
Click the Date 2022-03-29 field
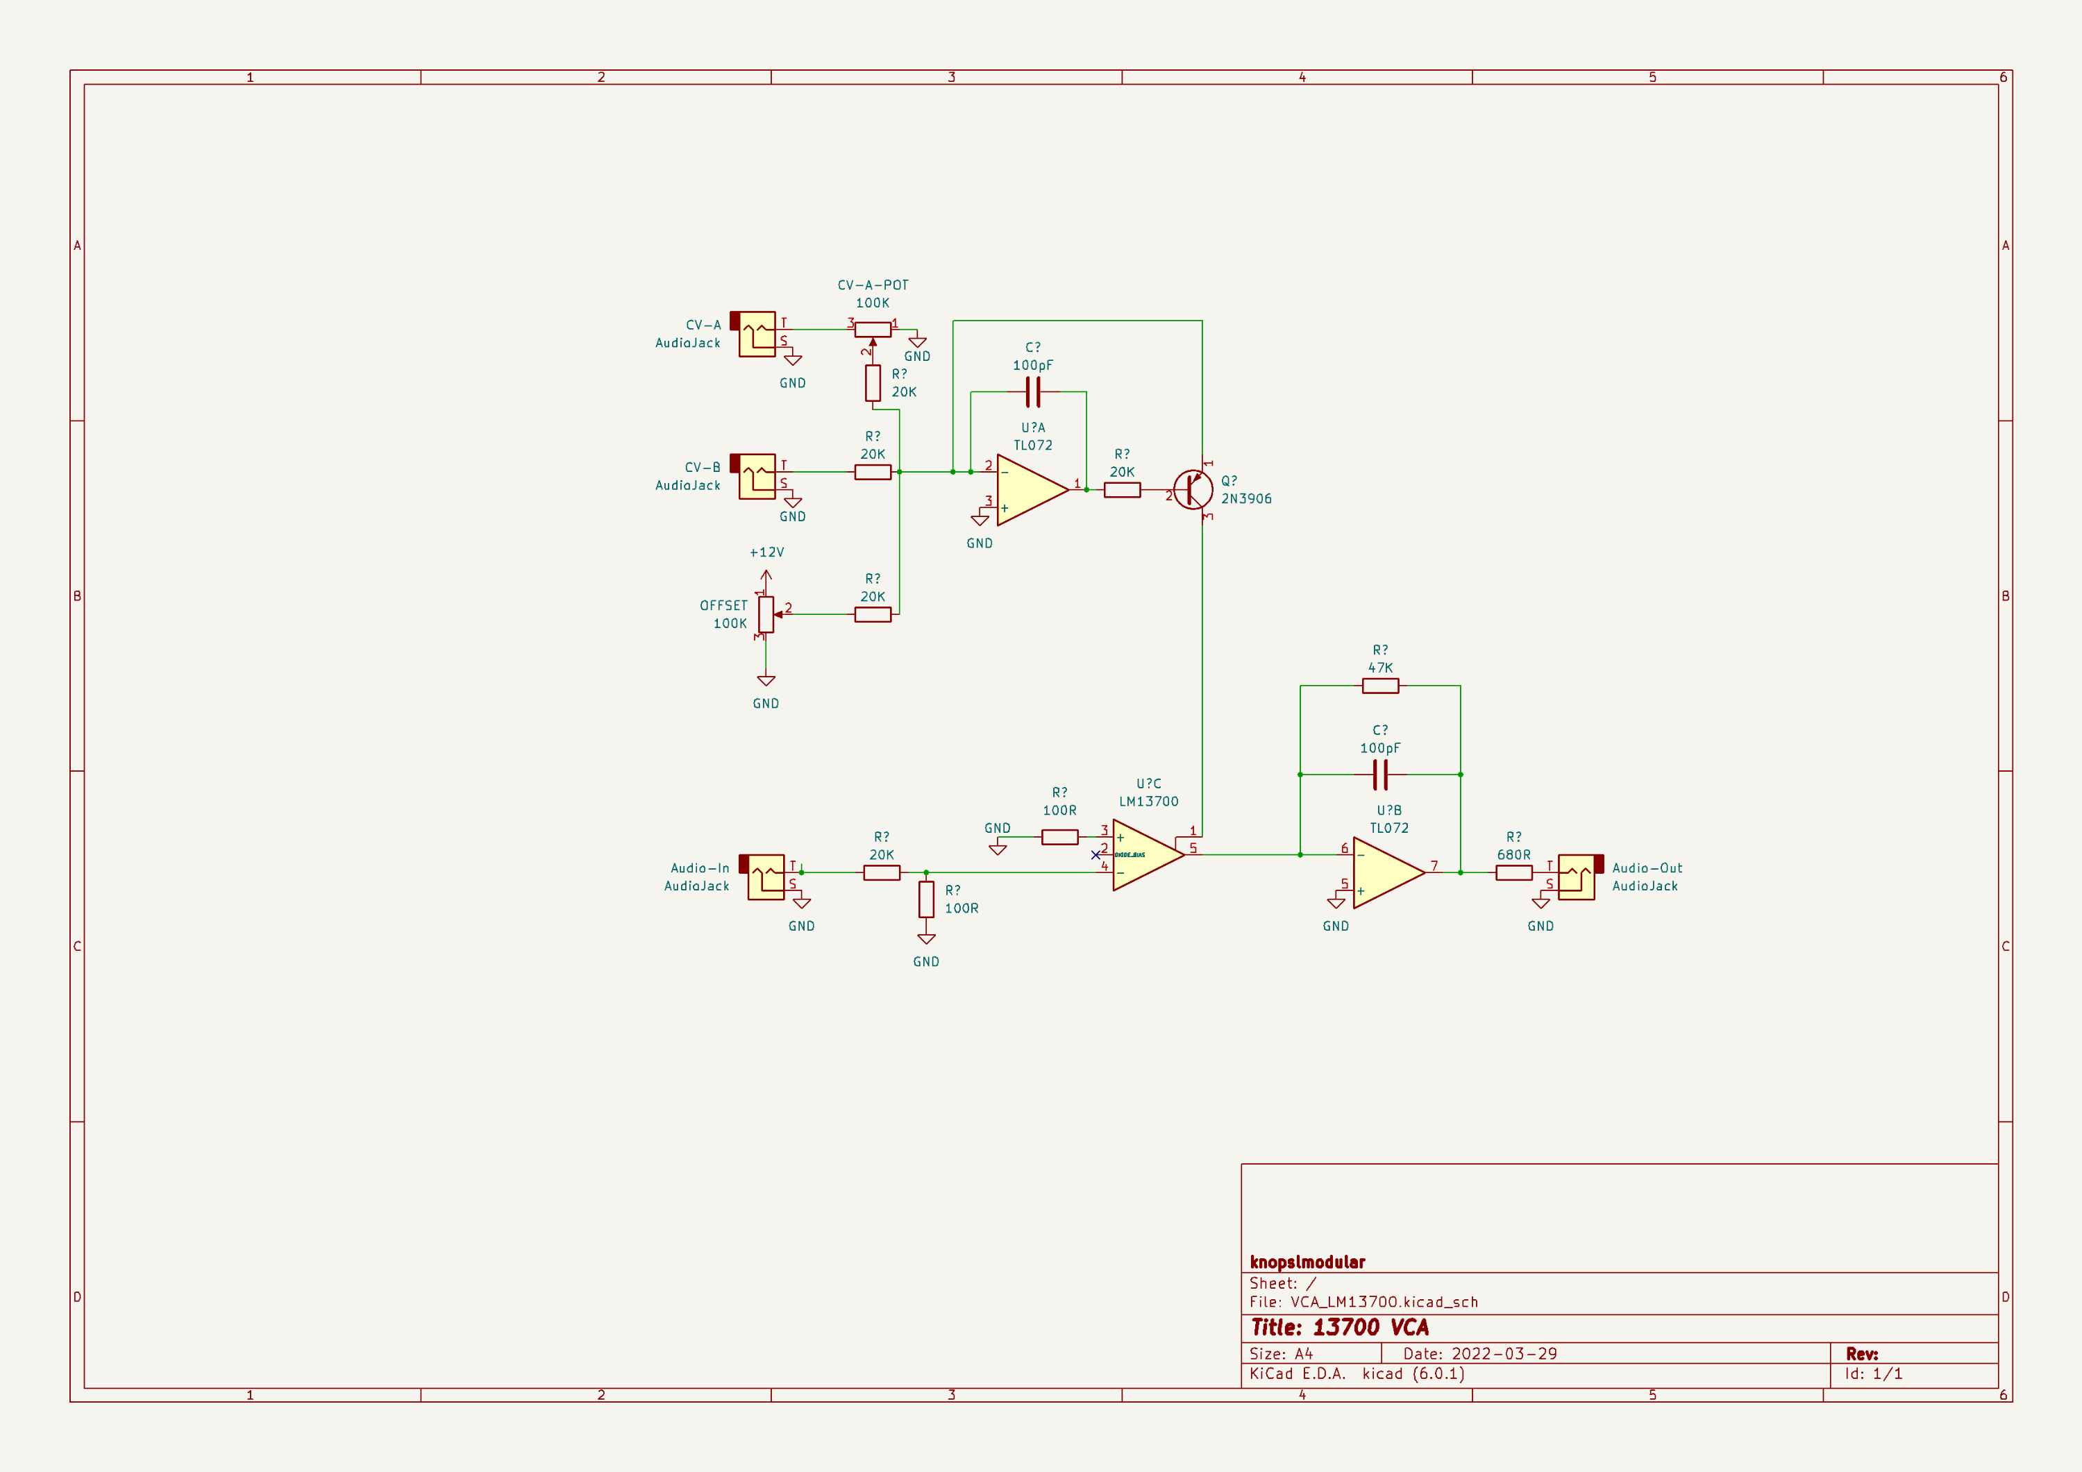(x=1480, y=1353)
